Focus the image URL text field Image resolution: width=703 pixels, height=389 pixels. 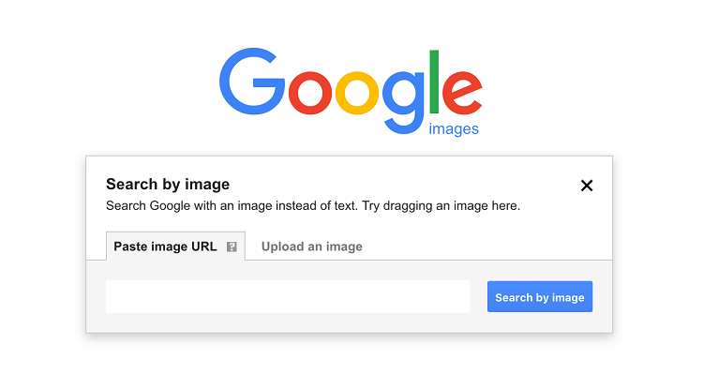click(287, 296)
